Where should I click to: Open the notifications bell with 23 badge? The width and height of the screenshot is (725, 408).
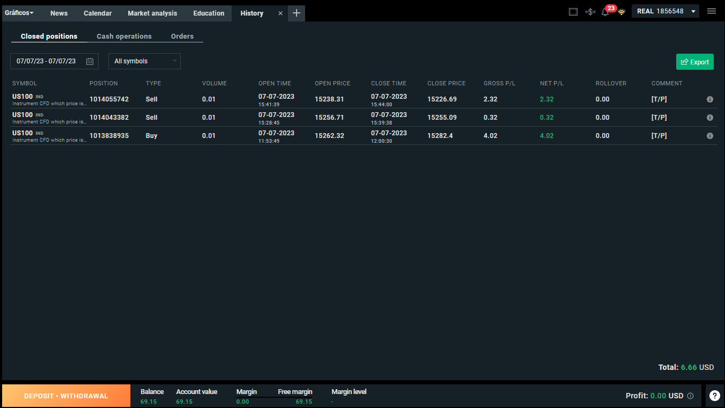pyautogui.click(x=606, y=11)
